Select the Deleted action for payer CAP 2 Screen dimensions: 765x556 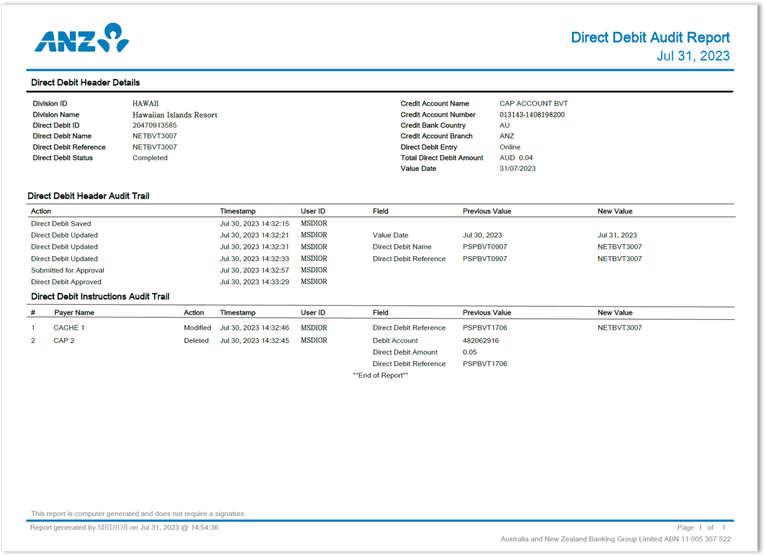tap(196, 341)
